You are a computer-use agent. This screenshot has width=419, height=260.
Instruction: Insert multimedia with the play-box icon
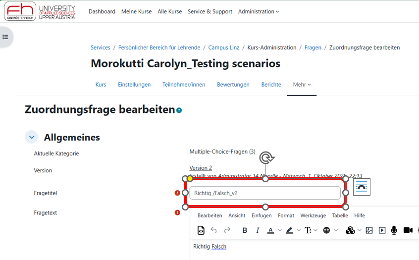tap(382, 230)
